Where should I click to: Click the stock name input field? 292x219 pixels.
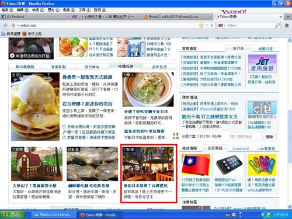point(246,137)
